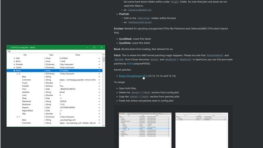Click the row handle dot for MaxKernel

click(99, 102)
